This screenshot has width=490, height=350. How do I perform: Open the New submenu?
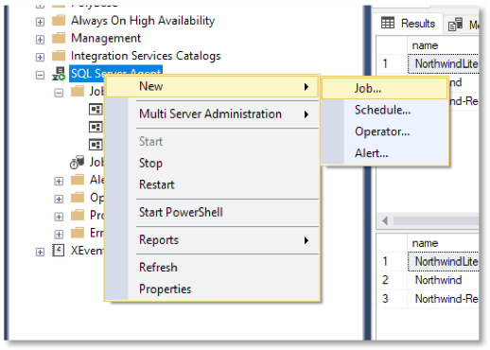[x=212, y=86]
